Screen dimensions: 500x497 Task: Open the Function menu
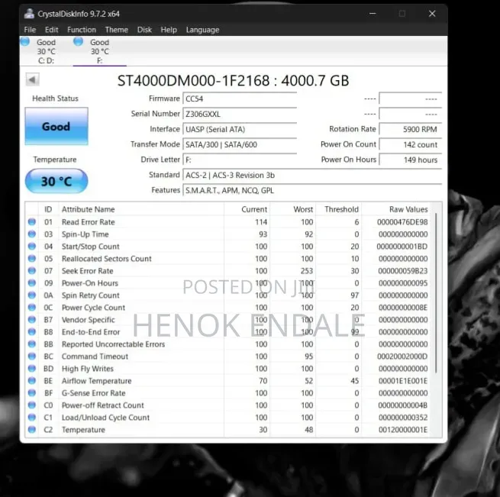point(82,30)
